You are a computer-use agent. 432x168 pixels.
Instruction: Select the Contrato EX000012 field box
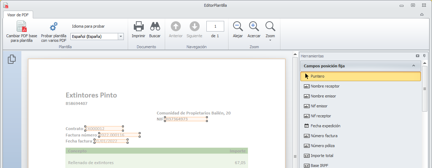point(104,128)
